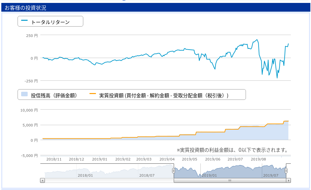Click the x-axis label 2019/04
Image resolution: width=311 pixels, height=190 pixels.
(167, 159)
